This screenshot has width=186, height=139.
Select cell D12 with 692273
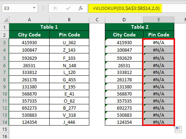(124, 108)
